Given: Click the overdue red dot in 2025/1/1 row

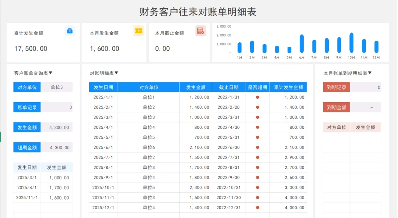Looking at the screenshot, I should pyautogui.click(x=257, y=97).
